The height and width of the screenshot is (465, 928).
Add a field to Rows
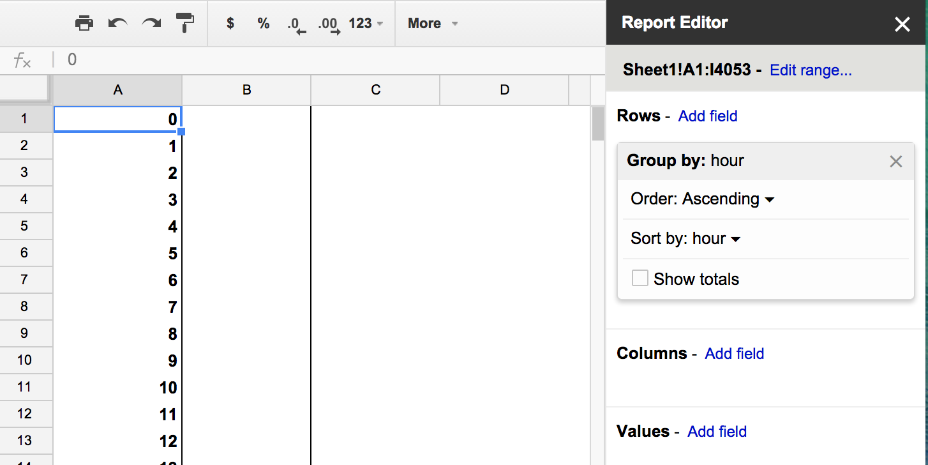(708, 116)
